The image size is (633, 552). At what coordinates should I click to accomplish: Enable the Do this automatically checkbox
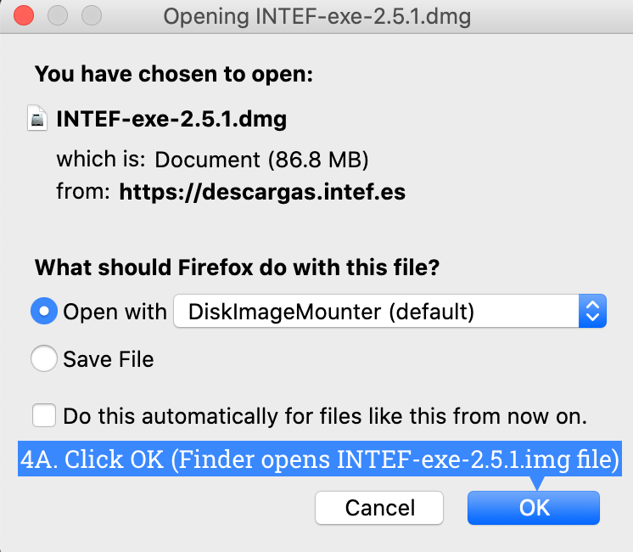pyautogui.click(x=43, y=416)
